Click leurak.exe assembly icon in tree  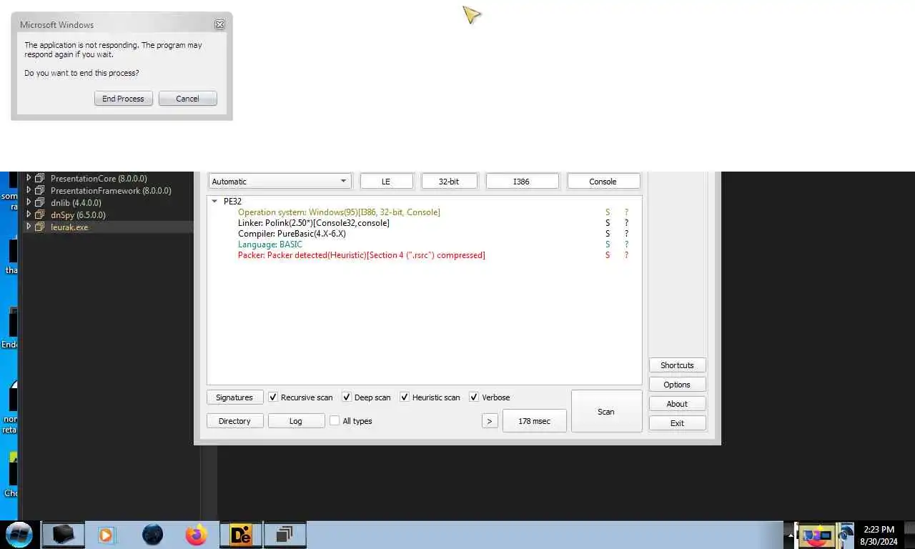40,227
